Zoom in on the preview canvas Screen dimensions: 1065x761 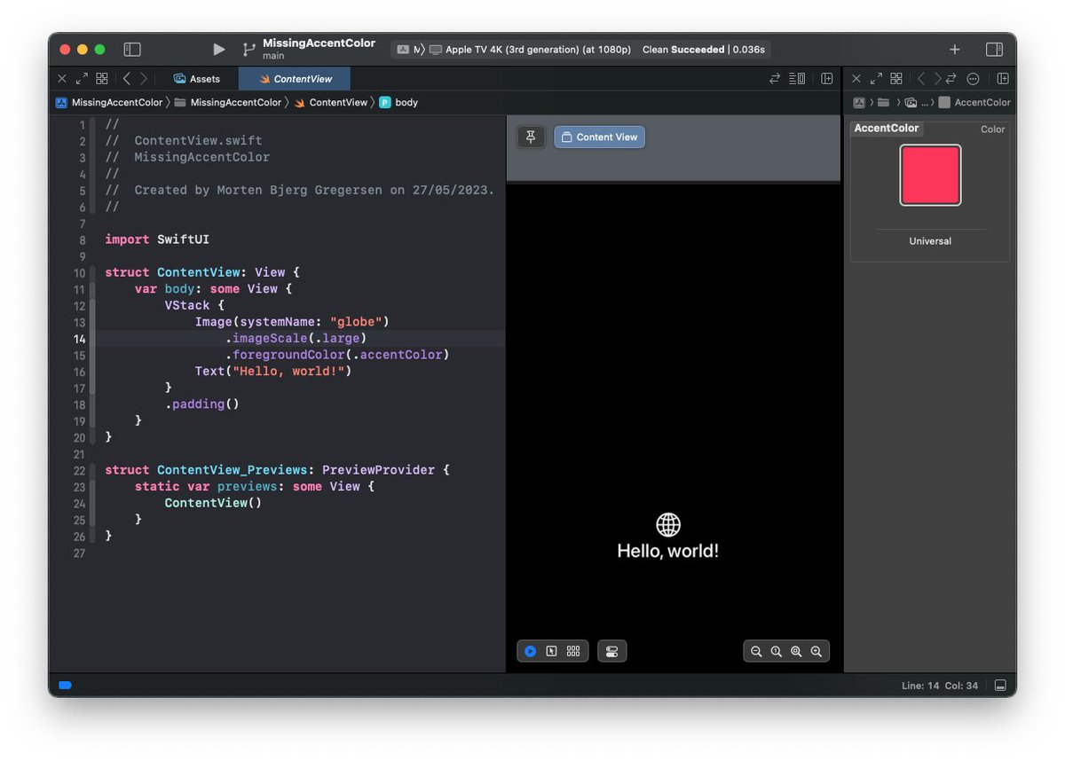coord(816,651)
